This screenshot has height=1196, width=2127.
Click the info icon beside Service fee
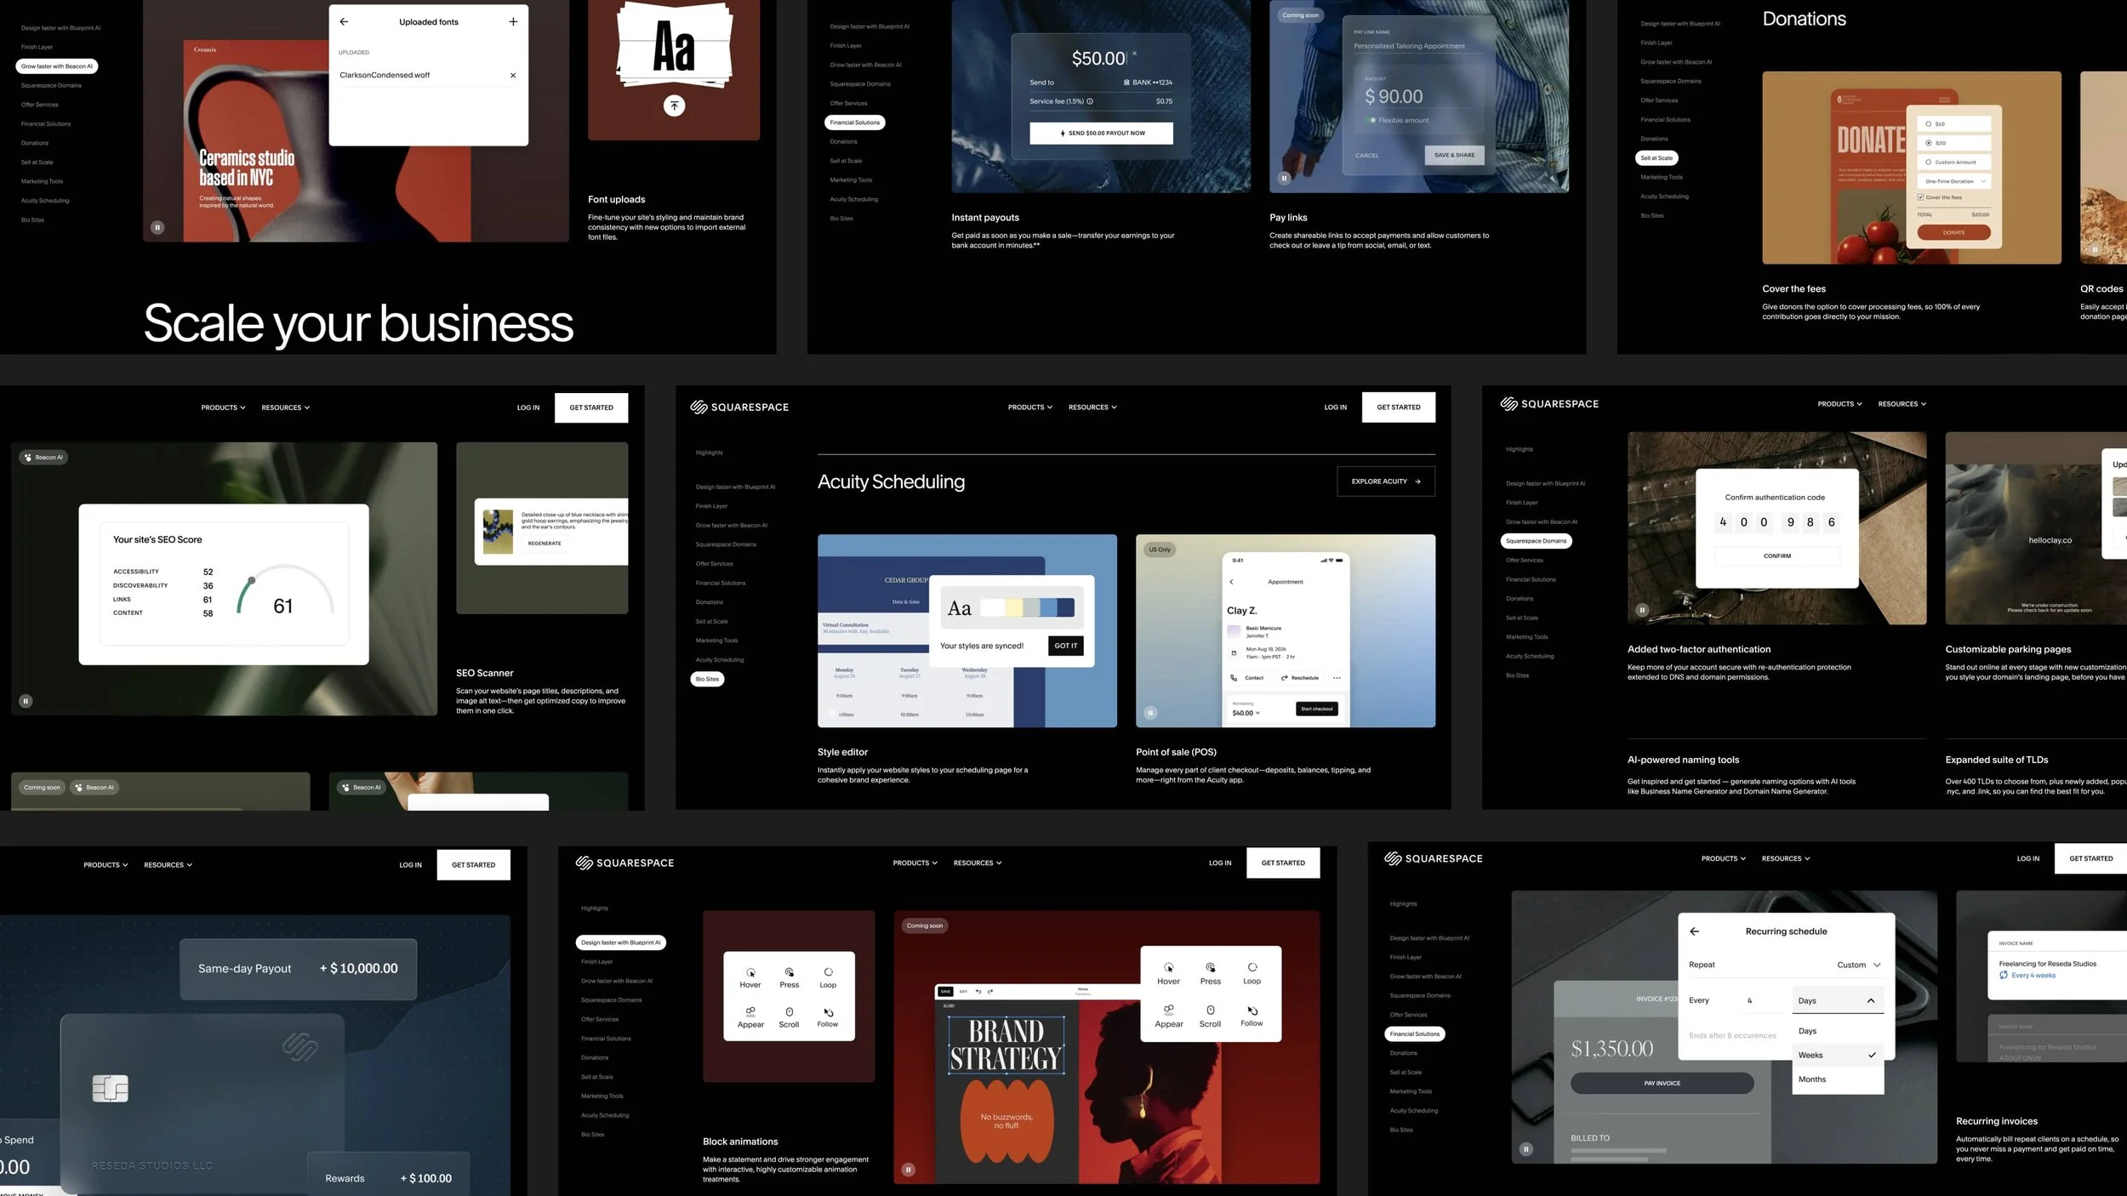coord(1090,101)
